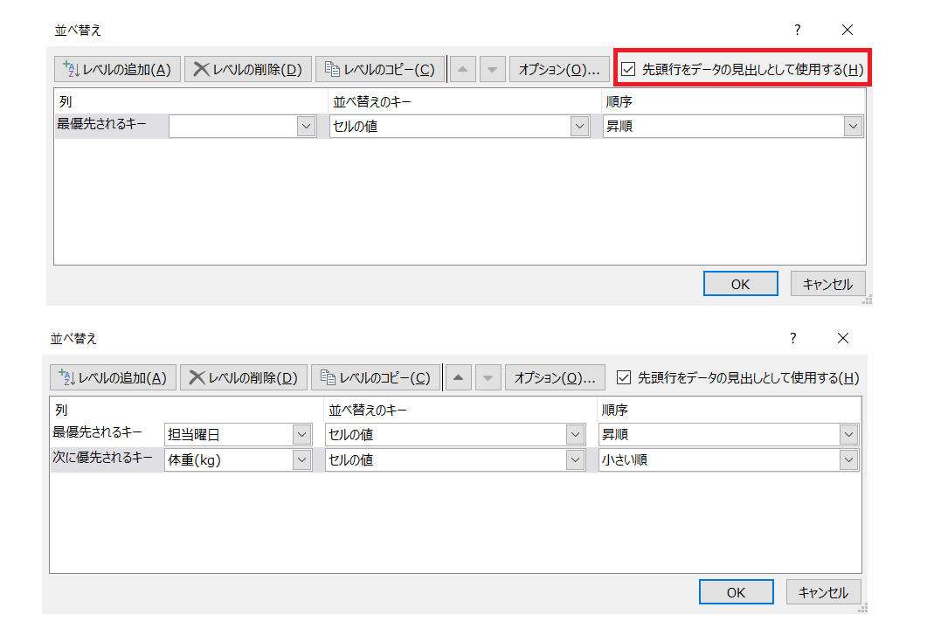
Task: Click the help question mark of the upper dialog
Action: (x=797, y=30)
